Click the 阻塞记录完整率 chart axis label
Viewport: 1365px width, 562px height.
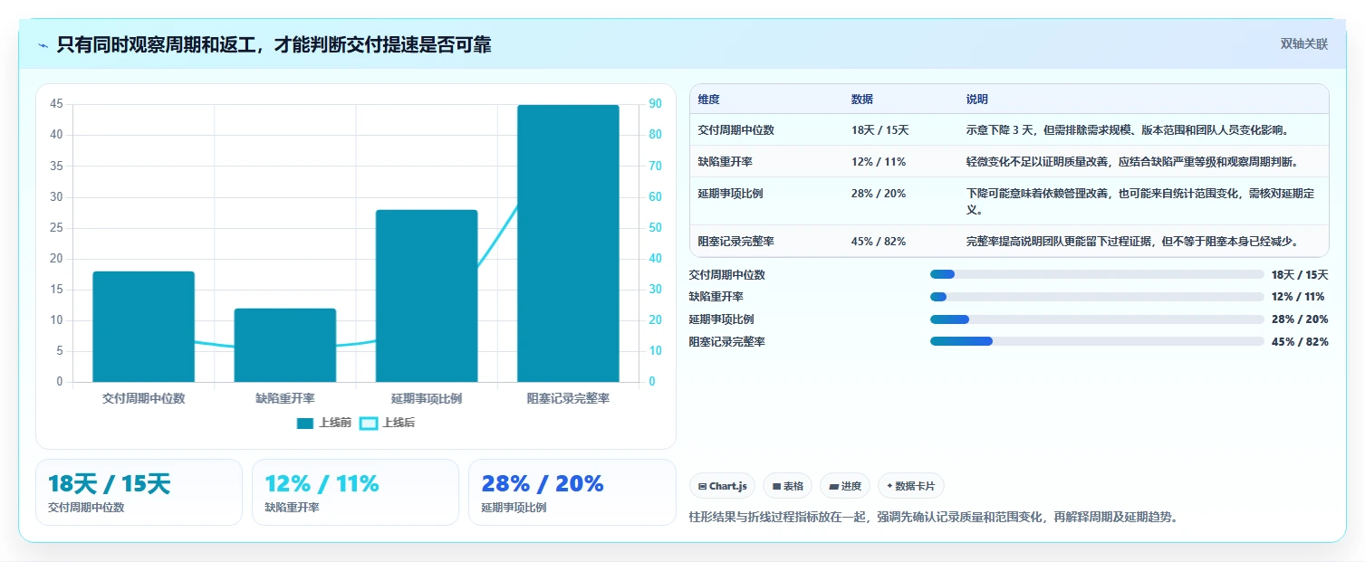568,398
